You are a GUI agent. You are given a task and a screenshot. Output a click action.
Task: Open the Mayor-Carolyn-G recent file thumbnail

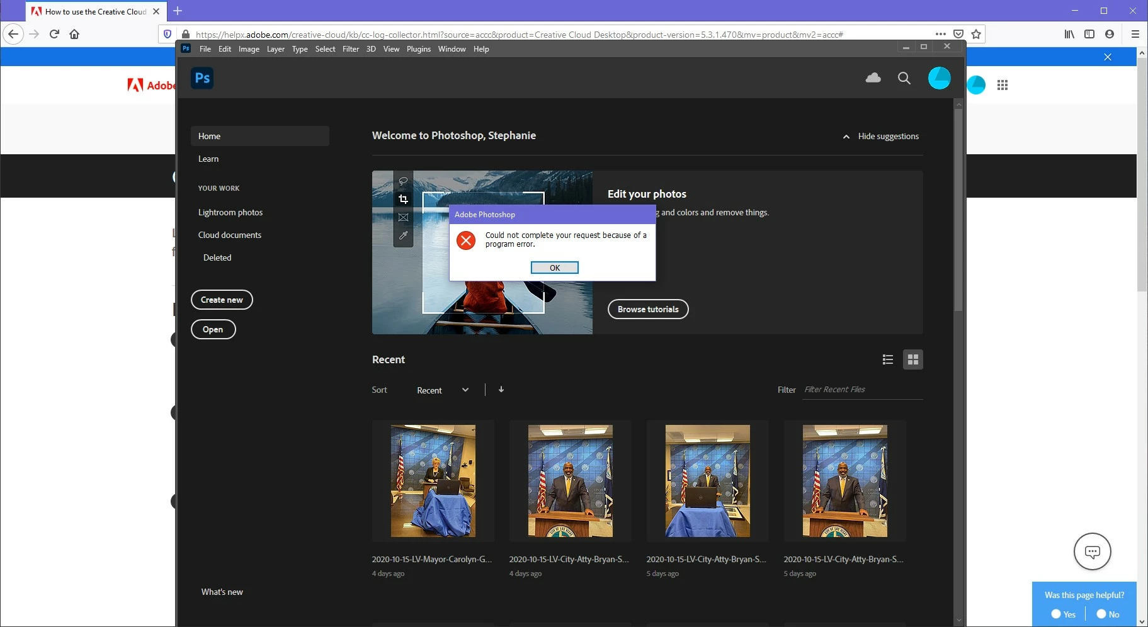pos(433,481)
